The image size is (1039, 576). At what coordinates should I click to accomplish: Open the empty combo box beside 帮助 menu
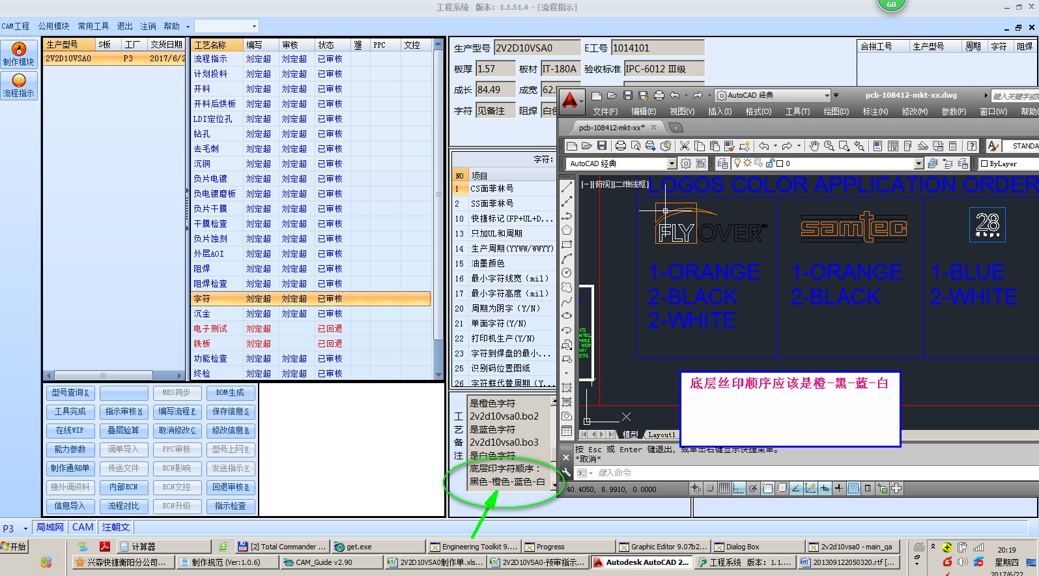pyautogui.click(x=227, y=26)
